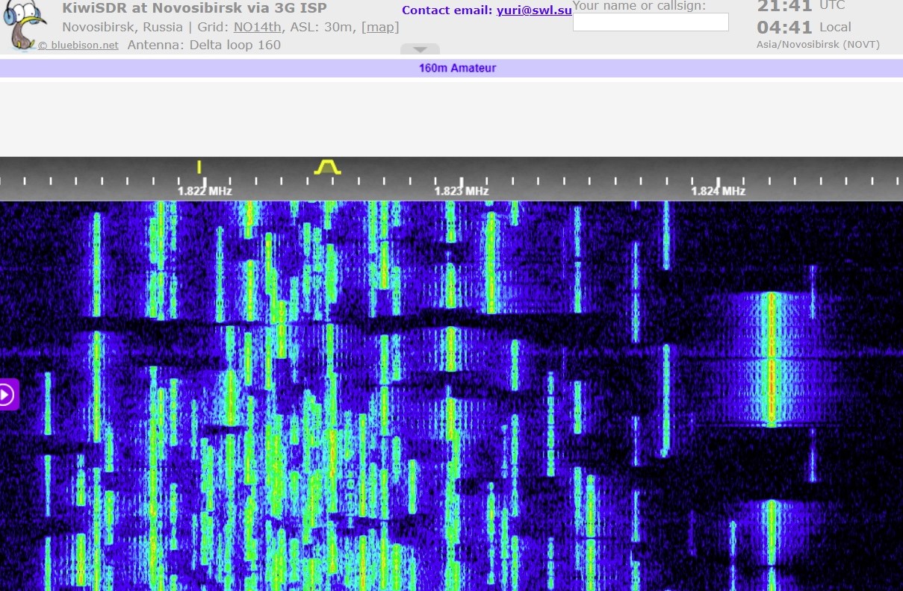Click the KiwiSDR at Novosibirsk title text
Screen dimensions: 903x591
pyautogui.click(x=194, y=9)
